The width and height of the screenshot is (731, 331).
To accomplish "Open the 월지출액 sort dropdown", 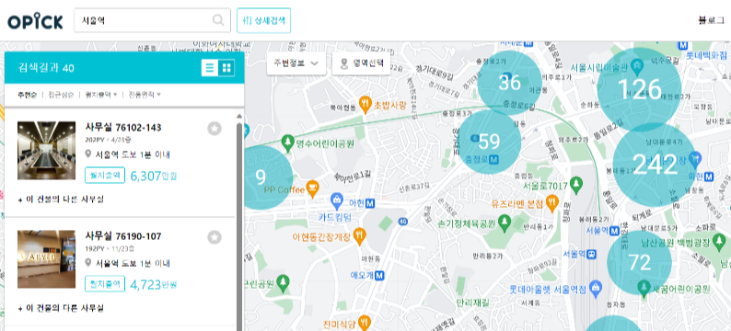I will [100, 95].
